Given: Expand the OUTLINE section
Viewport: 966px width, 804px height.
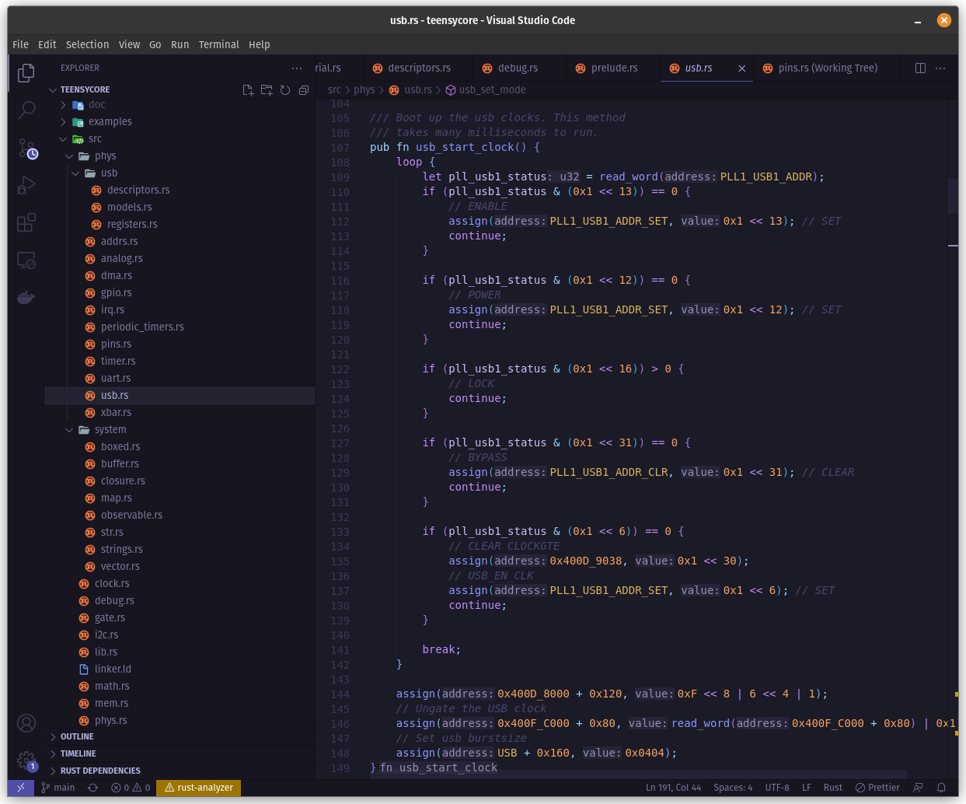Looking at the screenshot, I should click(x=77, y=736).
